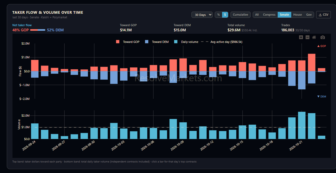Image resolution: width=336 pixels, height=173 pixels.
Task: Select the Congress filter
Action: click(x=269, y=15)
